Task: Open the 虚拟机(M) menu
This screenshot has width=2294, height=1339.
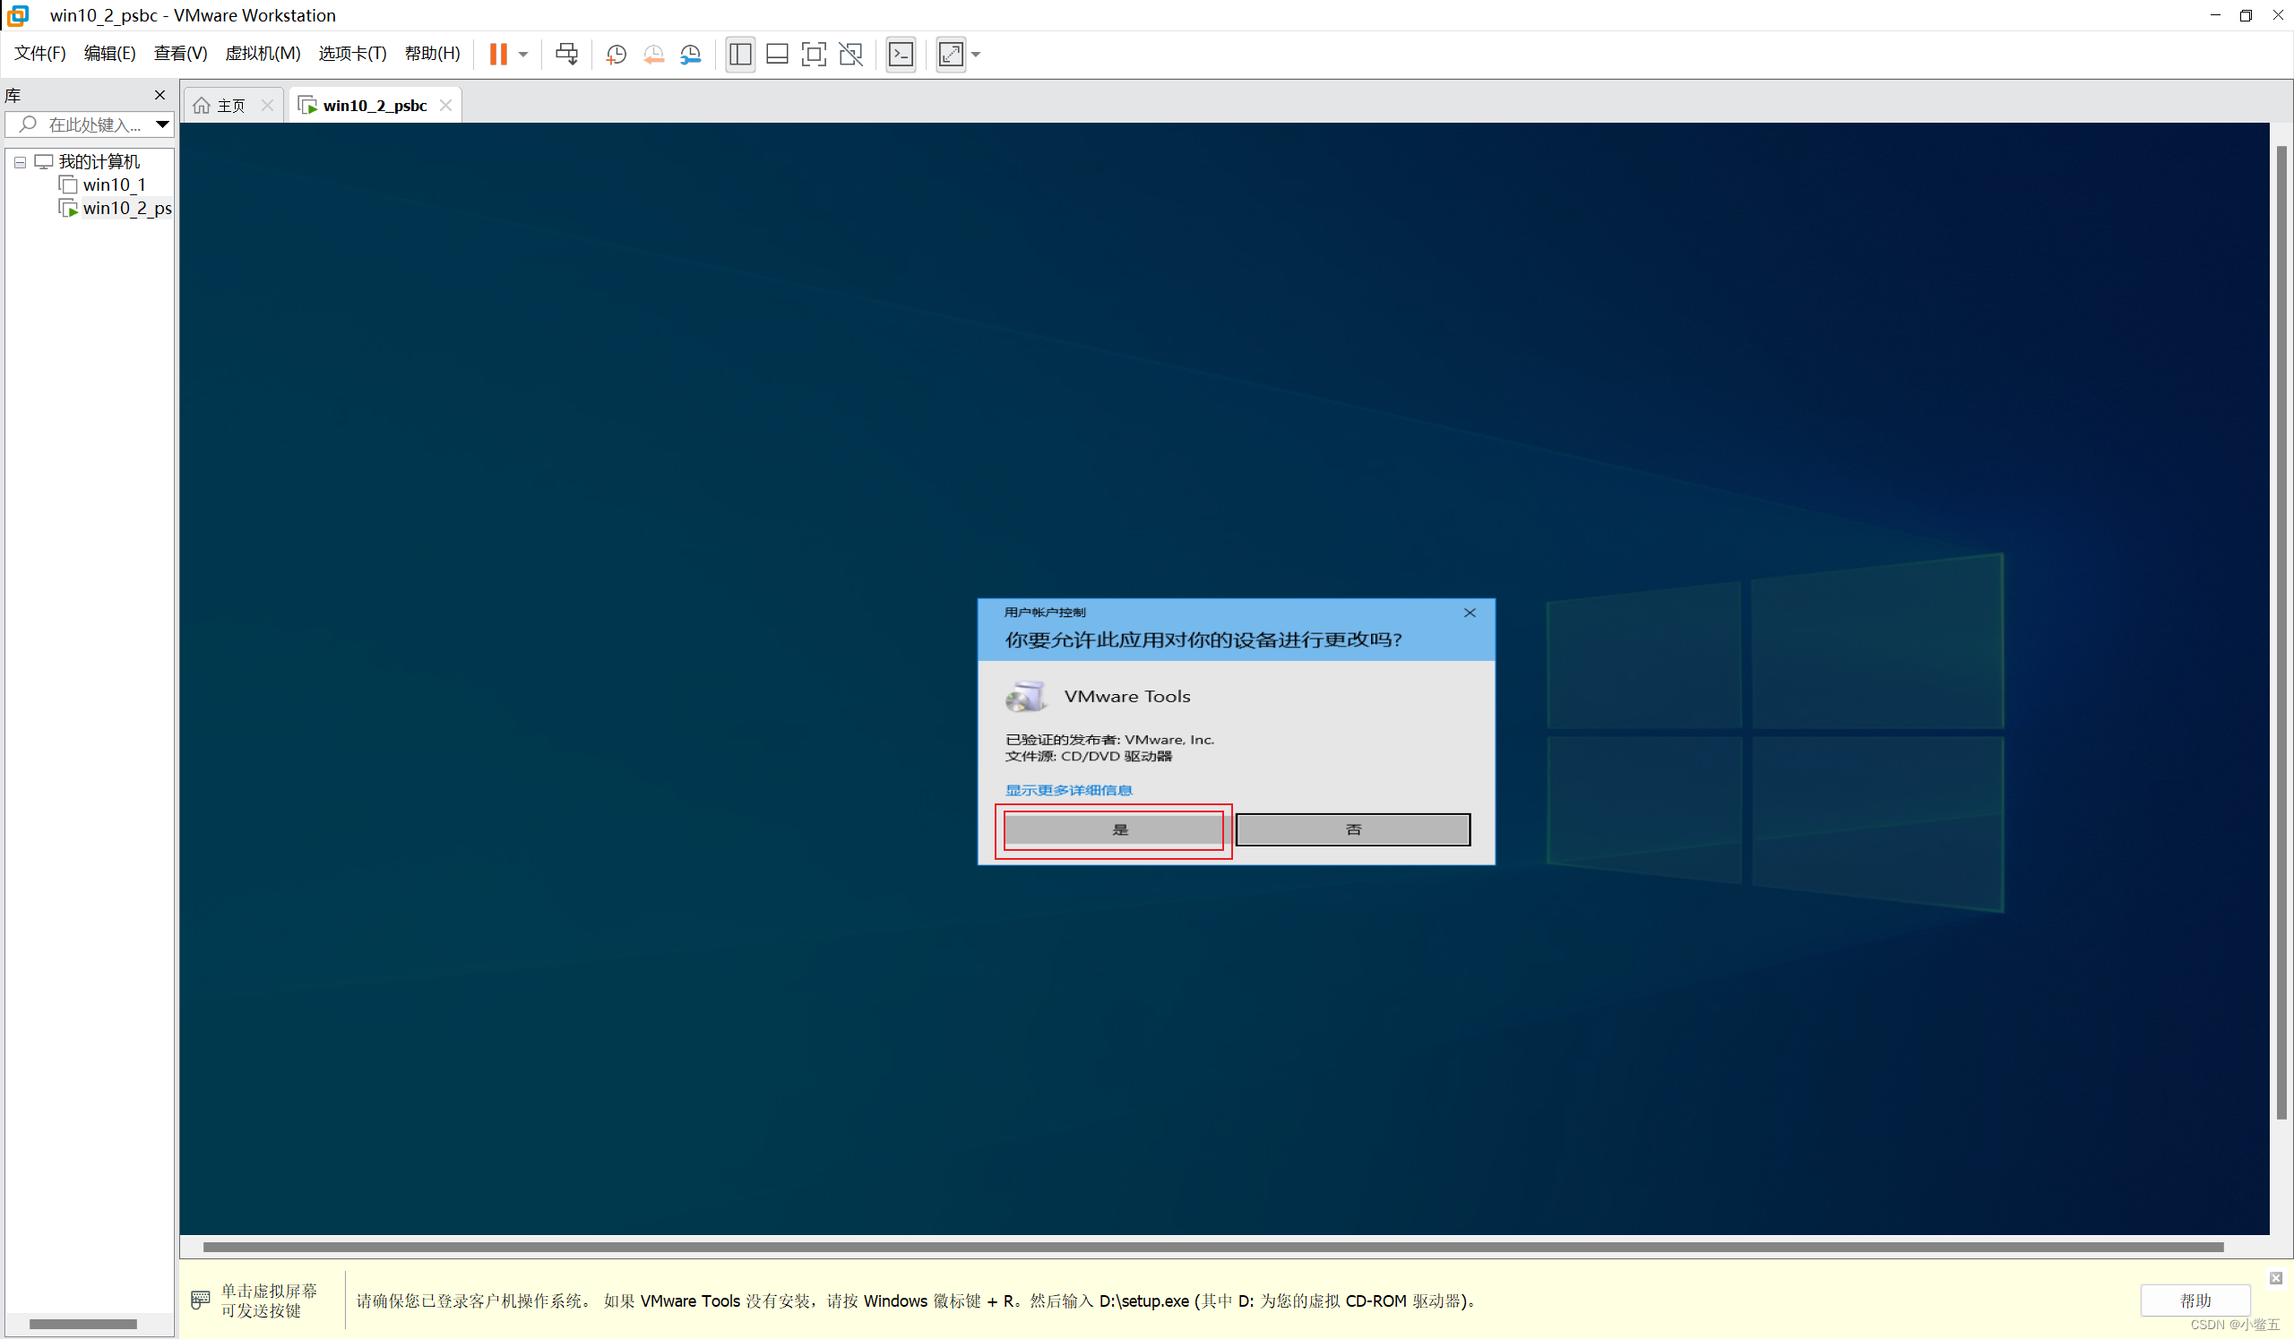Action: pyautogui.click(x=263, y=53)
